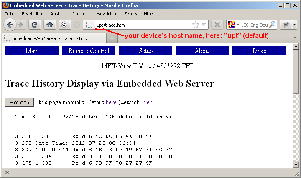Go to the Home page icon
The width and height of the screenshot is (301, 178).
(x=49, y=25)
